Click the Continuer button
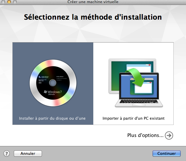The width and height of the screenshot is (186, 161). [x=167, y=154]
